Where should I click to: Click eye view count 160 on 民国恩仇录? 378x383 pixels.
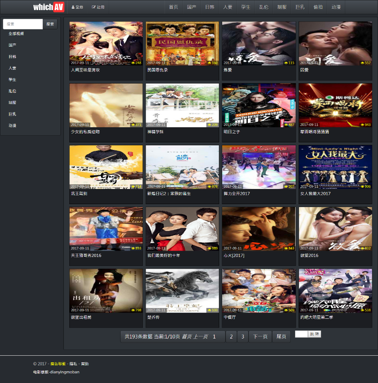pyautogui.click(x=213, y=63)
